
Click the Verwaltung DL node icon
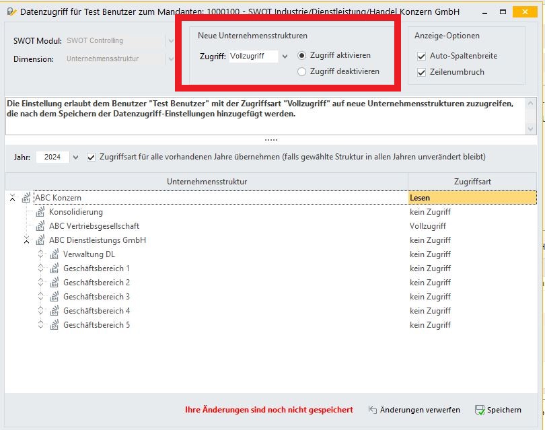54,254
